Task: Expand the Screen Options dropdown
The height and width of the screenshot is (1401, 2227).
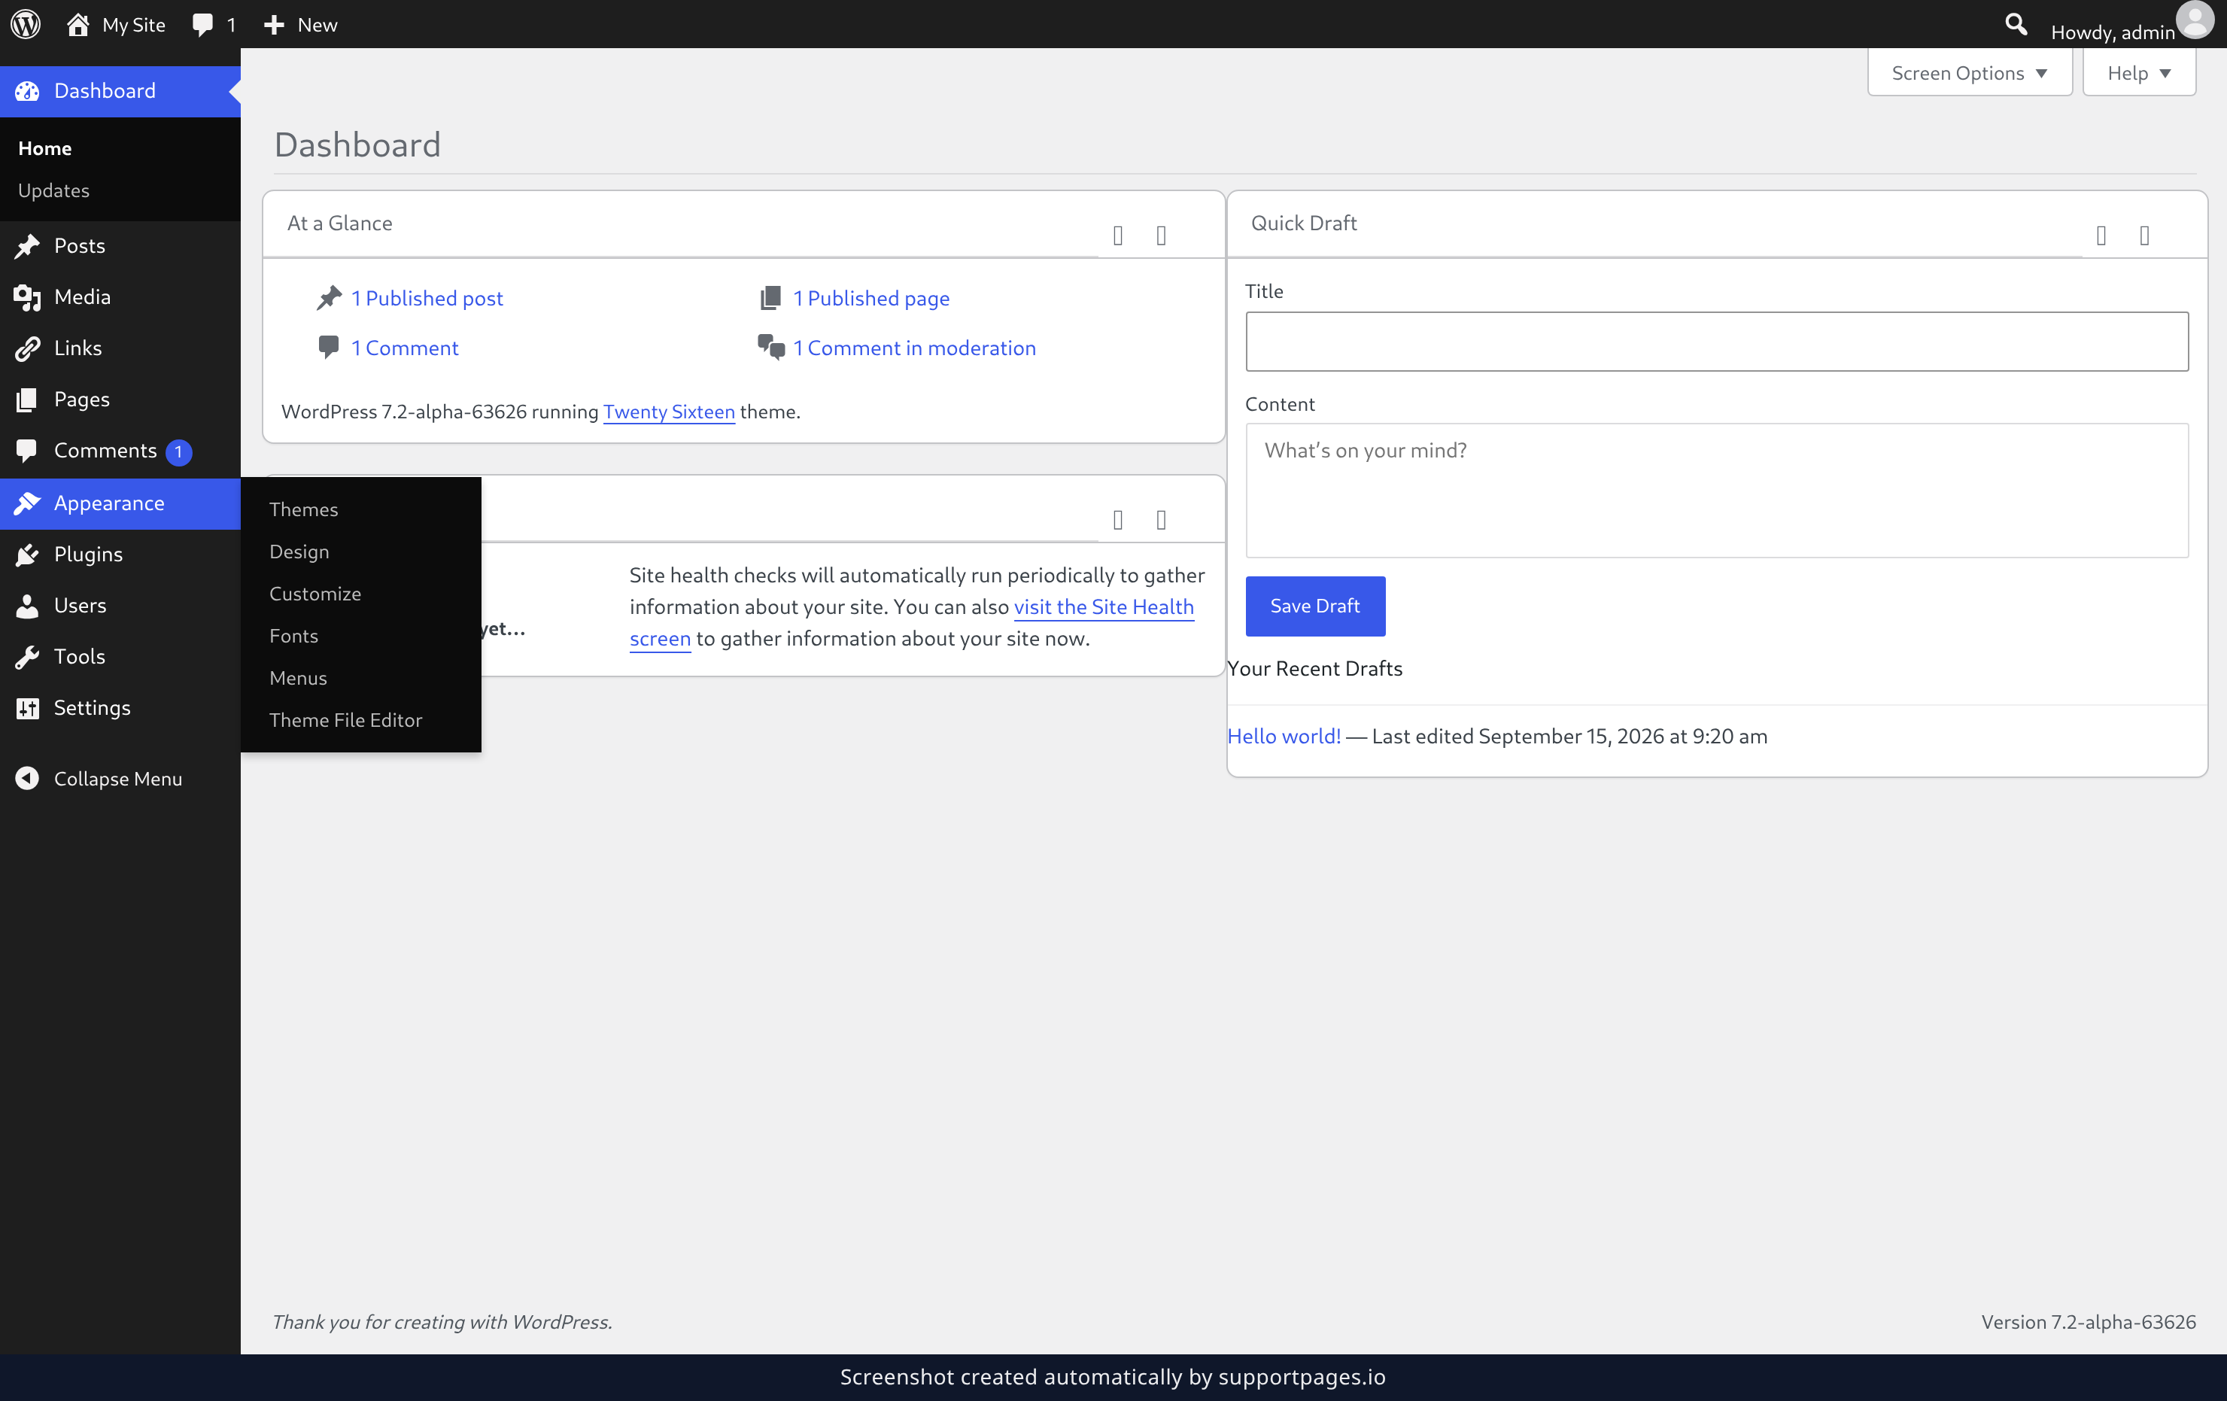Action: 1970,73
